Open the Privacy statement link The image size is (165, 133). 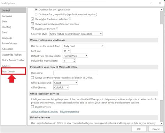pyautogui.click(x=69, y=112)
